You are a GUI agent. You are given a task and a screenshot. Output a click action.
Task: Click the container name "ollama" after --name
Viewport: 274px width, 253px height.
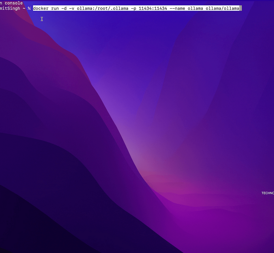point(195,8)
